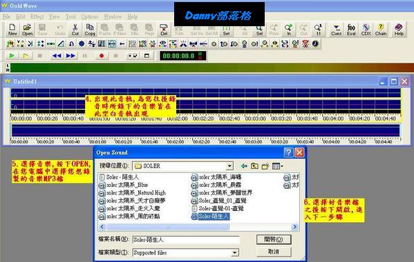Open the Window menu
This screenshot has width=414, height=262.
tap(113, 17)
